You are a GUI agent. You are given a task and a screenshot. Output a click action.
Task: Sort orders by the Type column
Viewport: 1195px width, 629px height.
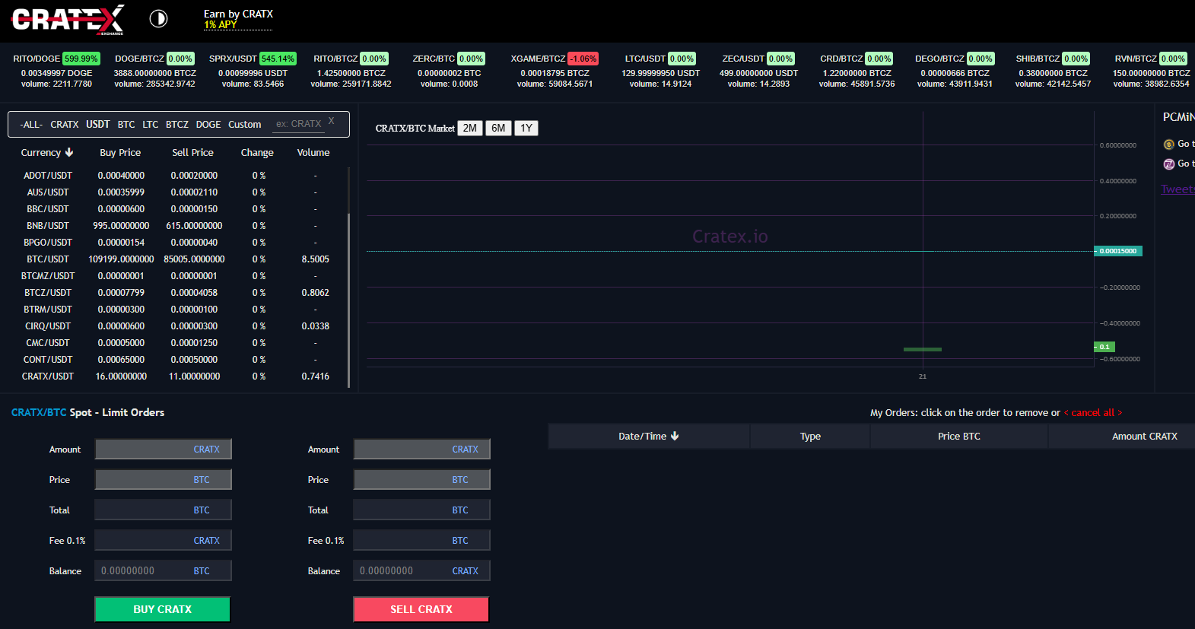pyautogui.click(x=810, y=436)
